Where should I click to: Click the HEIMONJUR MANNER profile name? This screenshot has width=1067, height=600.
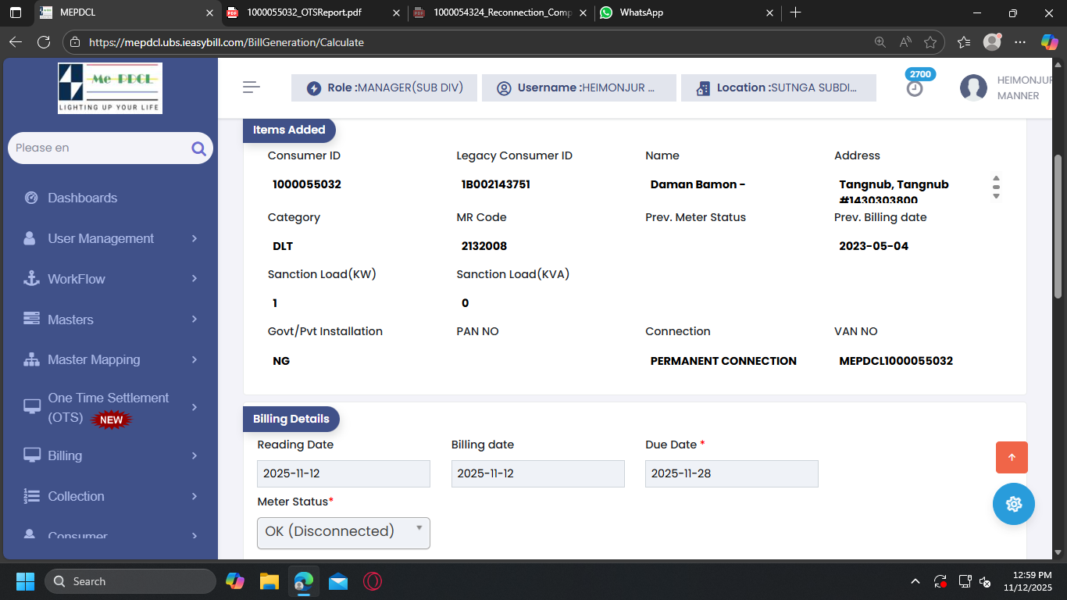pyautogui.click(x=1026, y=87)
